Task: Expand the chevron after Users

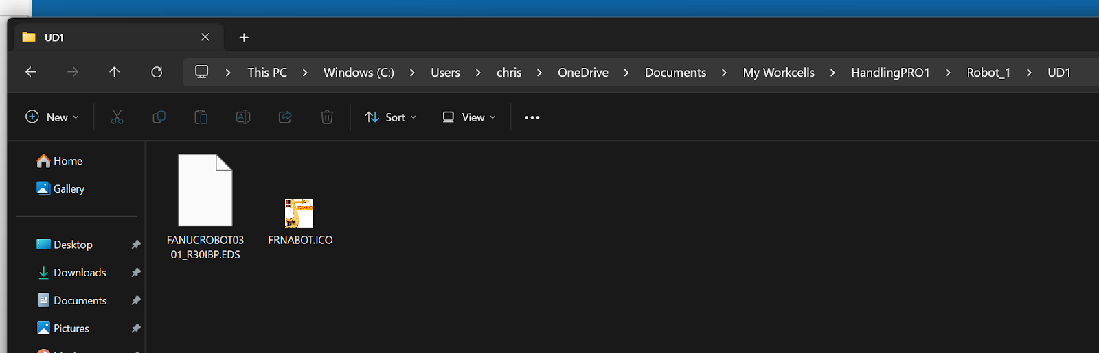Action: coord(478,73)
